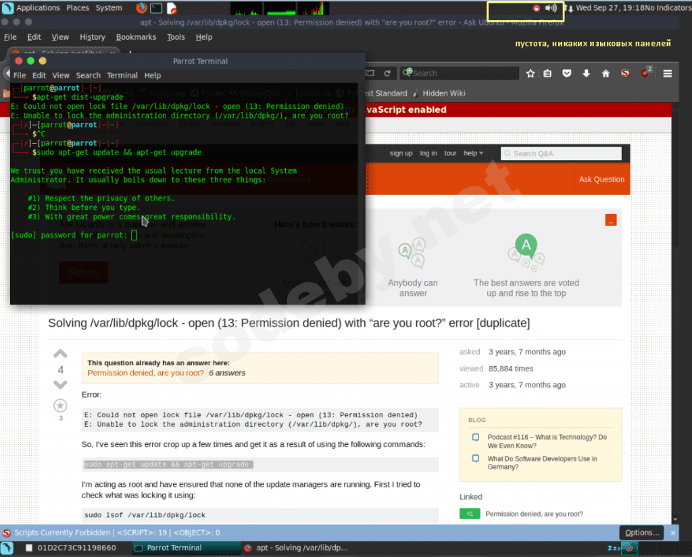Open Firefox downloads arrow
The image size is (692, 557).
(x=586, y=73)
